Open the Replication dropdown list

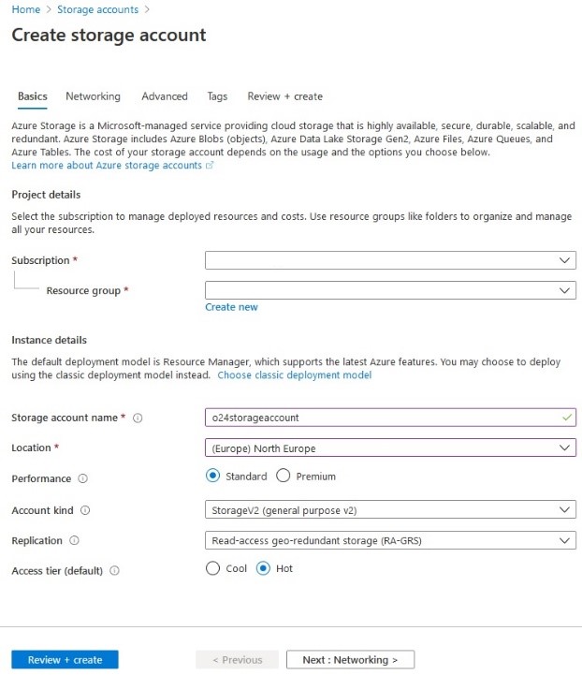tap(390, 540)
